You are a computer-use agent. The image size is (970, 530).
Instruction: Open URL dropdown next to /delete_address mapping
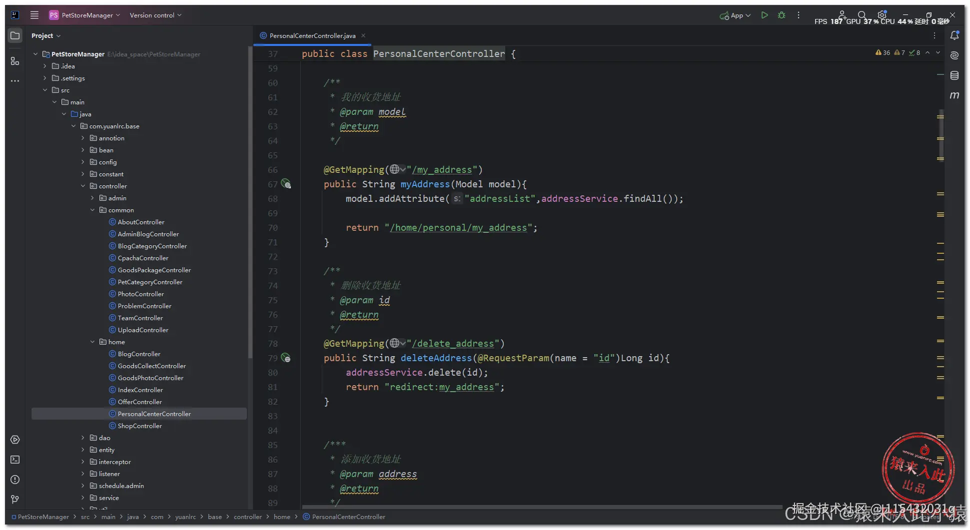pos(398,343)
